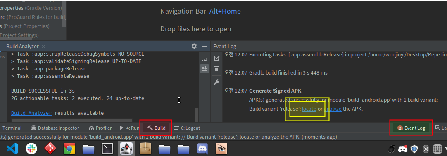
Task: Open Slack from the taskbar
Action: coord(31,148)
